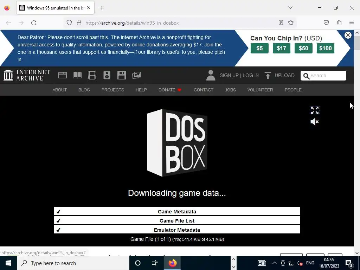Open the Video film strip icon
Screen dimensions: 360x270
[x=92, y=75]
